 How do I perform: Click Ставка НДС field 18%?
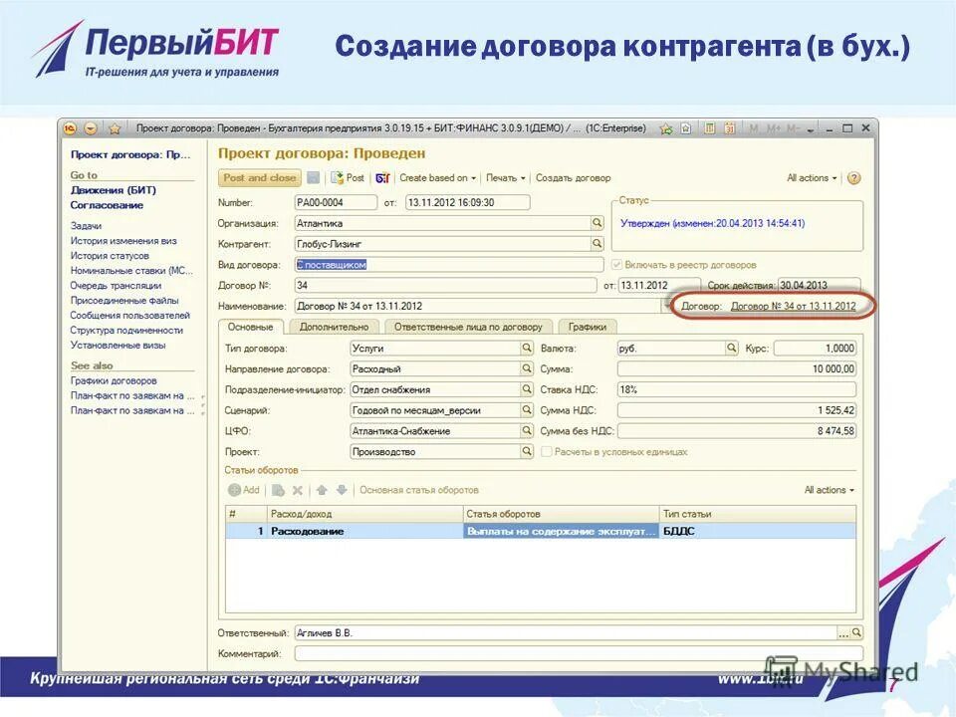click(737, 389)
